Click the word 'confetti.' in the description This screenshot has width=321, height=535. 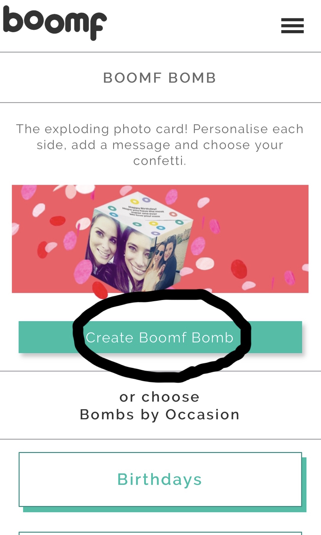(x=160, y=161)
